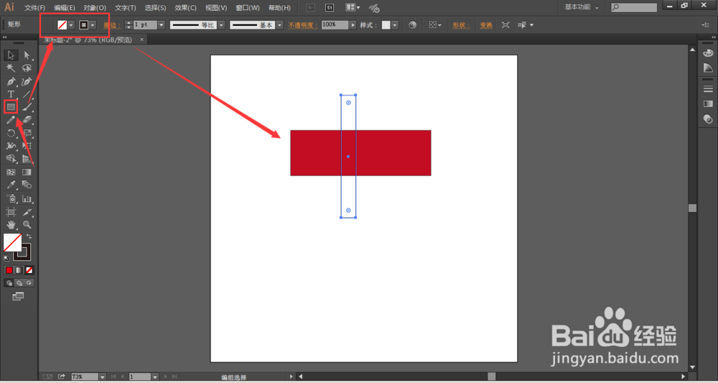Open the 编辑(E) menu
The width and height of the screenshot is (718, 383).
pyautogui.click(x=65, y=8)
